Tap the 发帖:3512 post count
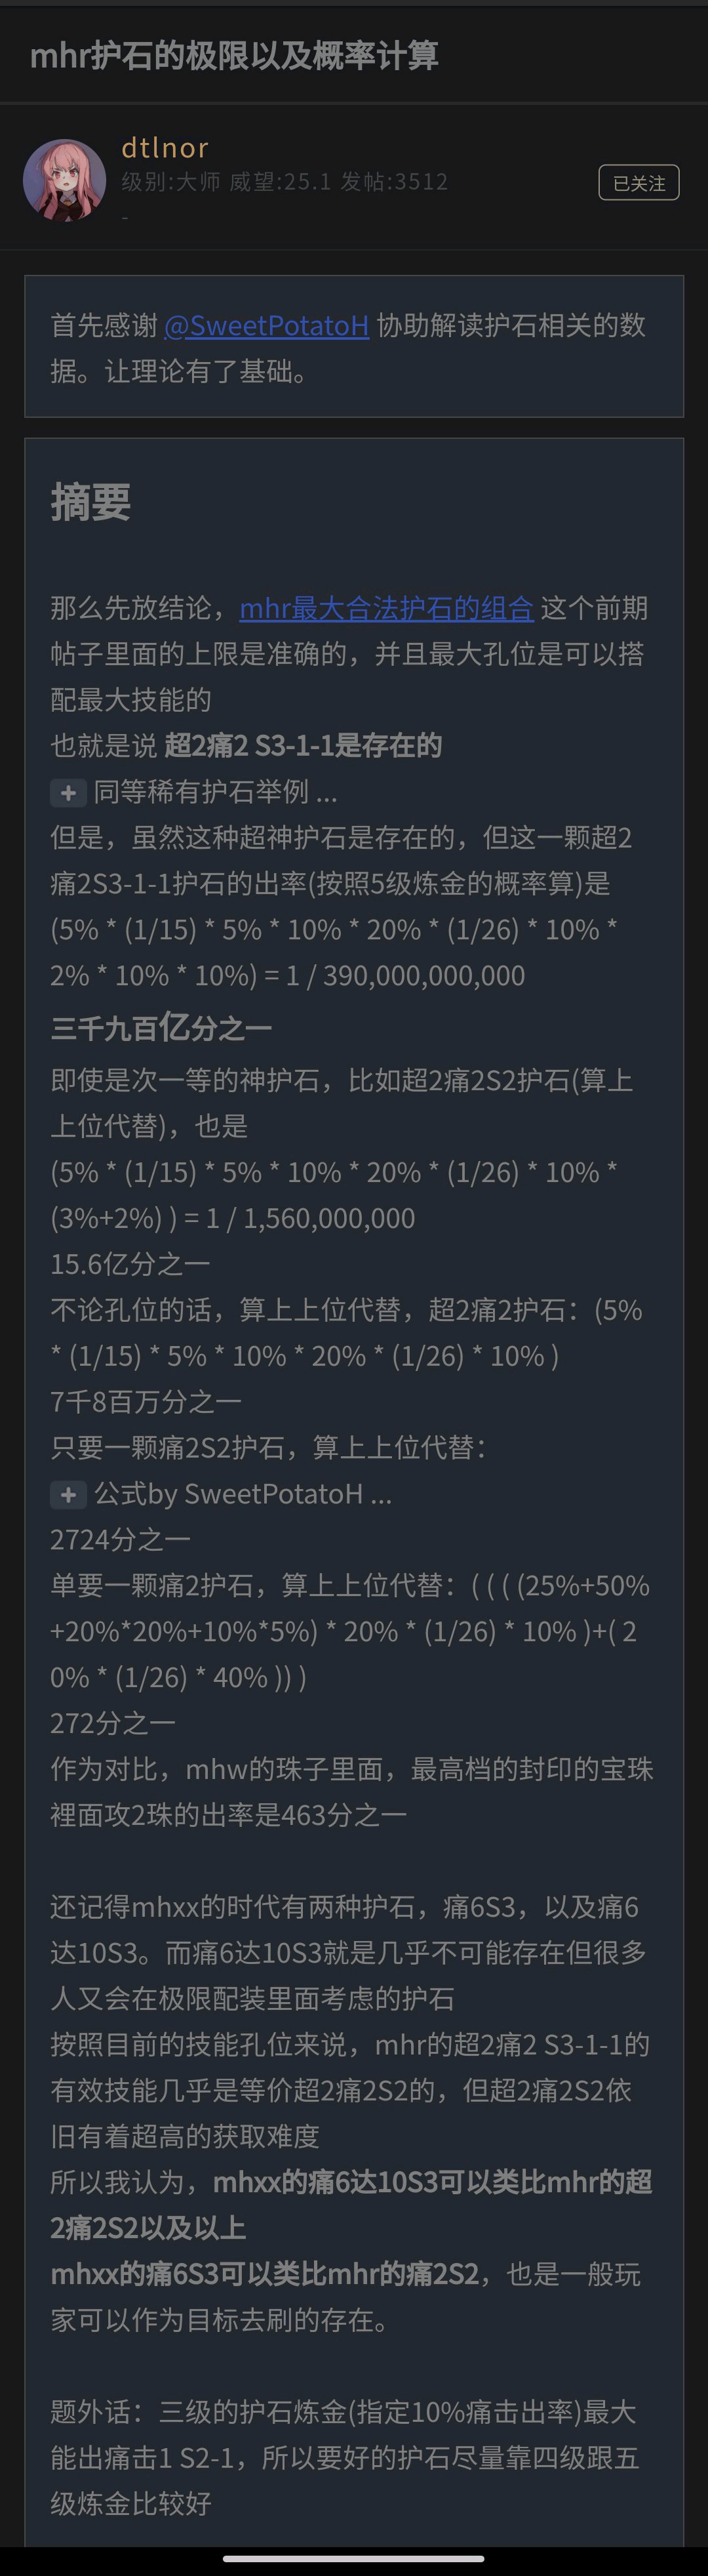This screenshot has height=2576, width=708. pos(394,181)
